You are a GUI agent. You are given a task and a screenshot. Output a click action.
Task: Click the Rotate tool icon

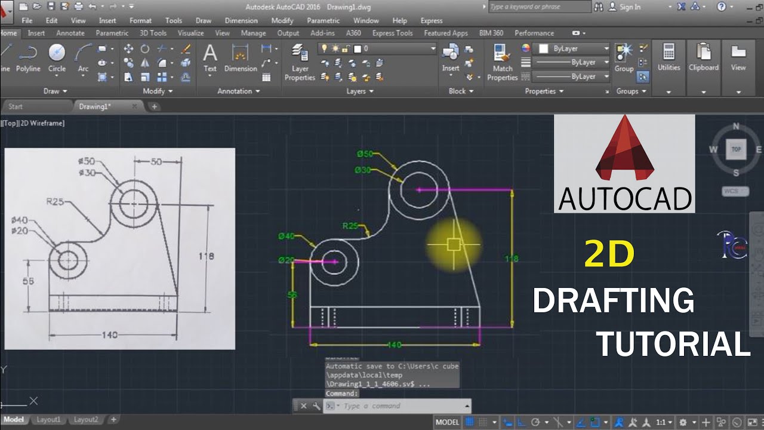point(145,49)
